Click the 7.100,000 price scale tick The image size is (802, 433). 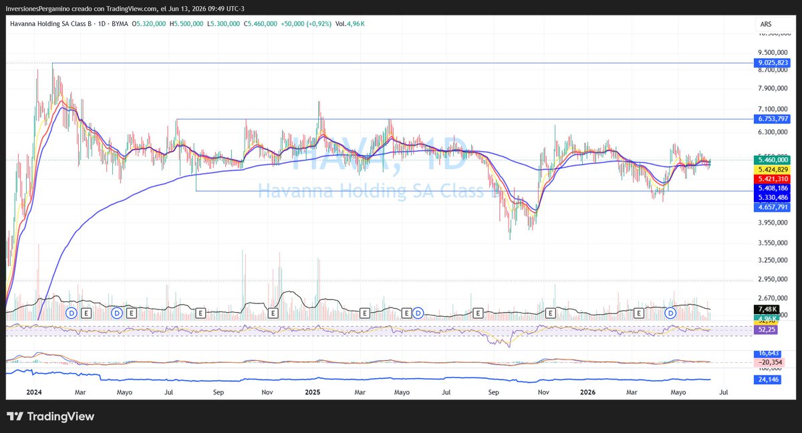point(774,109)
